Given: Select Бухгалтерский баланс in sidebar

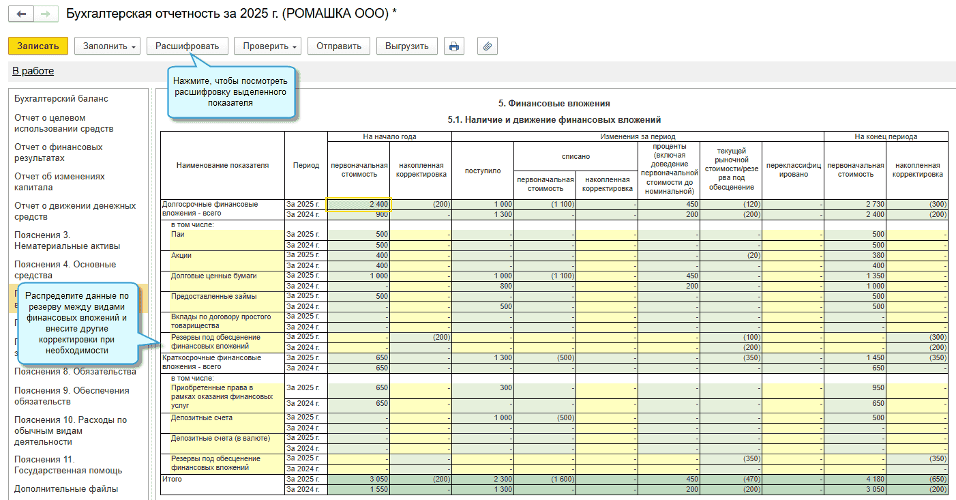Looking at the screenshot, I should pyautogui.click(x=61, y=99).
